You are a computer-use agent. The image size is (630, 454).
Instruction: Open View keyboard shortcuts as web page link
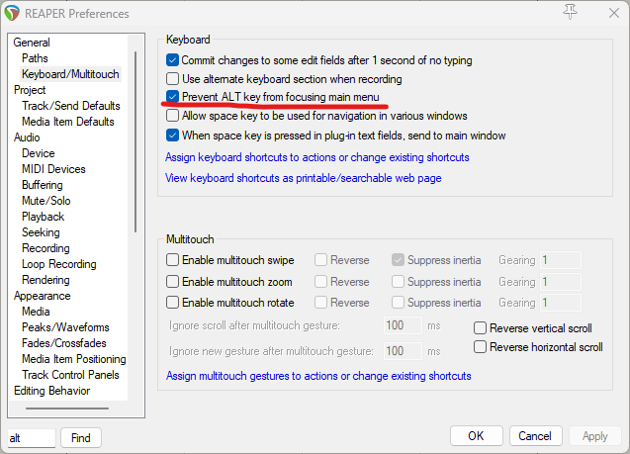(x=303, y=178)
